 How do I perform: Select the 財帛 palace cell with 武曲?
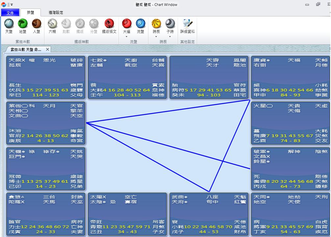[209, 214]
